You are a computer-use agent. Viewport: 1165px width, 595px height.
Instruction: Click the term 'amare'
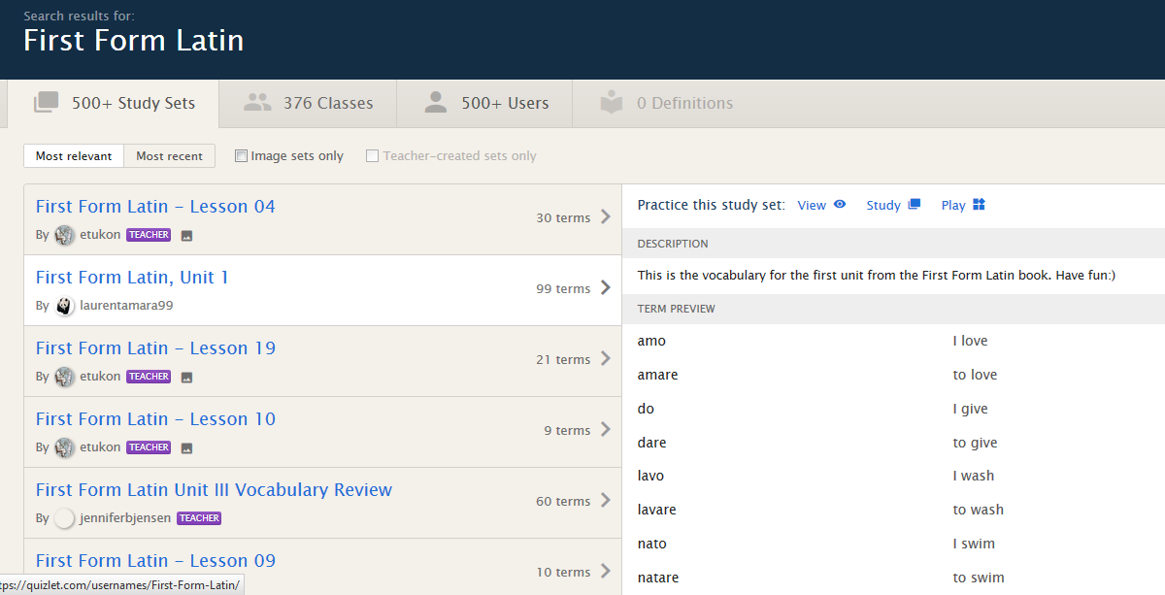(x=657, y=375)
